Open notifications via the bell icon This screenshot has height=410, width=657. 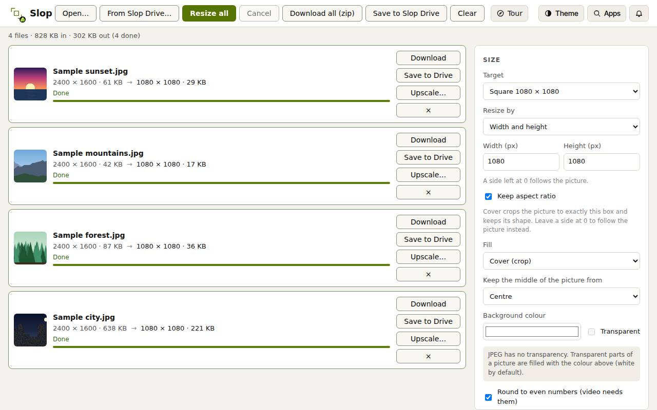(x=639, y=13)
